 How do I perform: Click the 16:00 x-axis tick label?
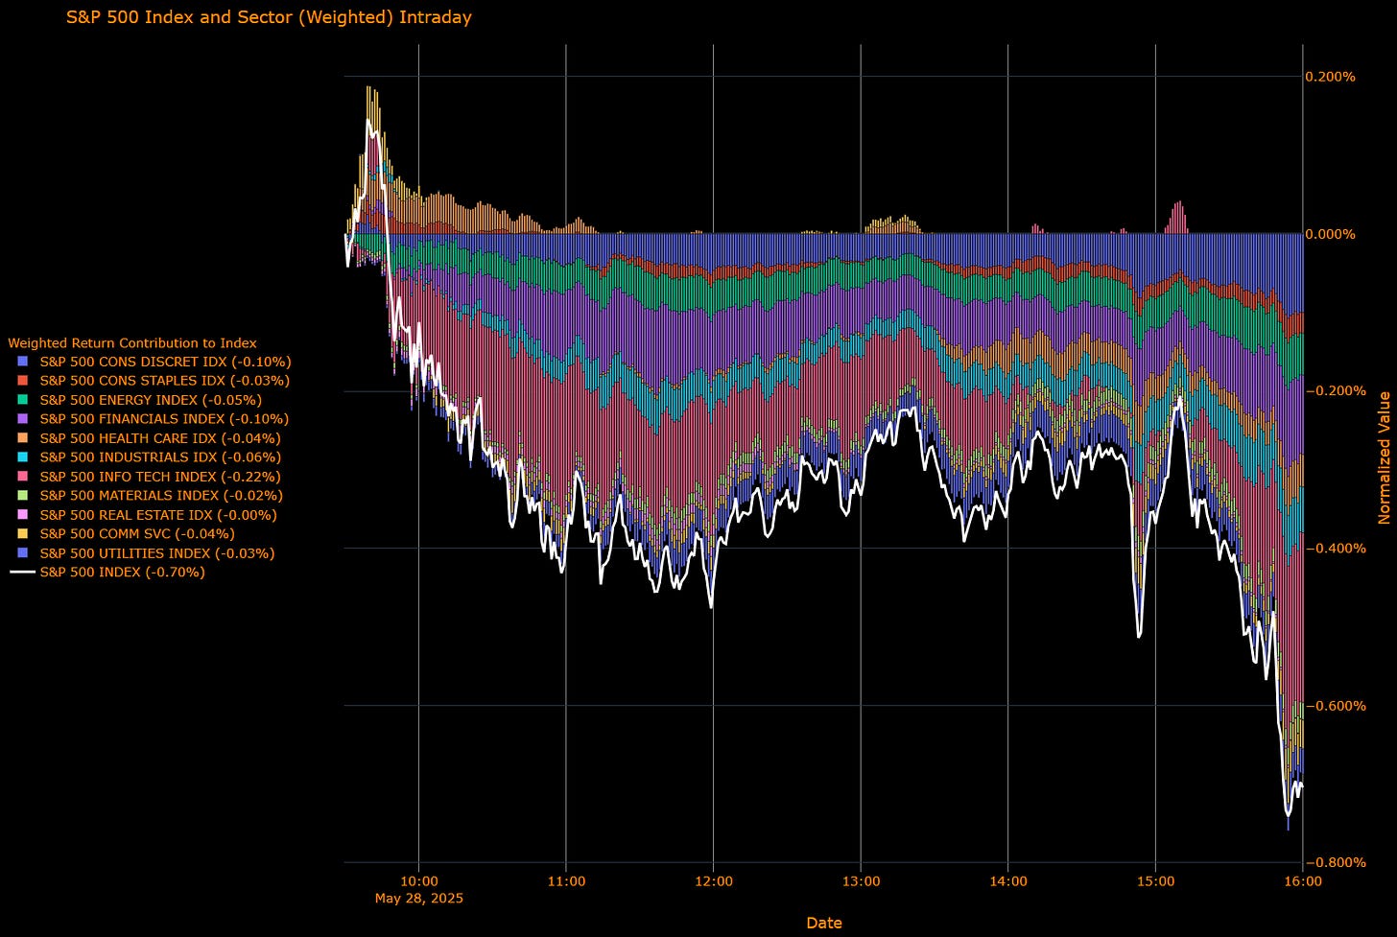click(x=1302, y=880)
